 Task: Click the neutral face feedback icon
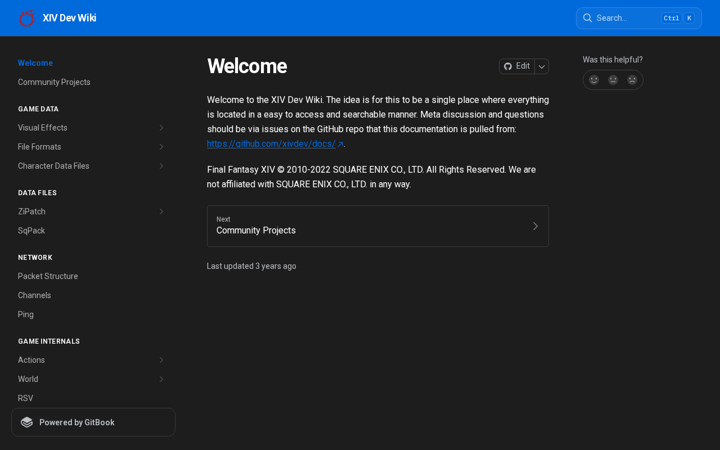click(613, 80)
